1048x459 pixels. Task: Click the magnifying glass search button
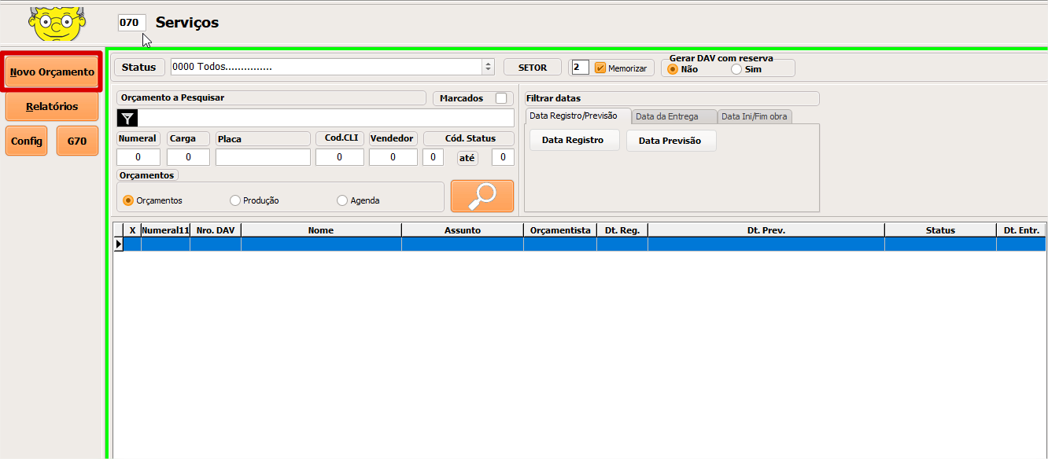tap(482, 196)
